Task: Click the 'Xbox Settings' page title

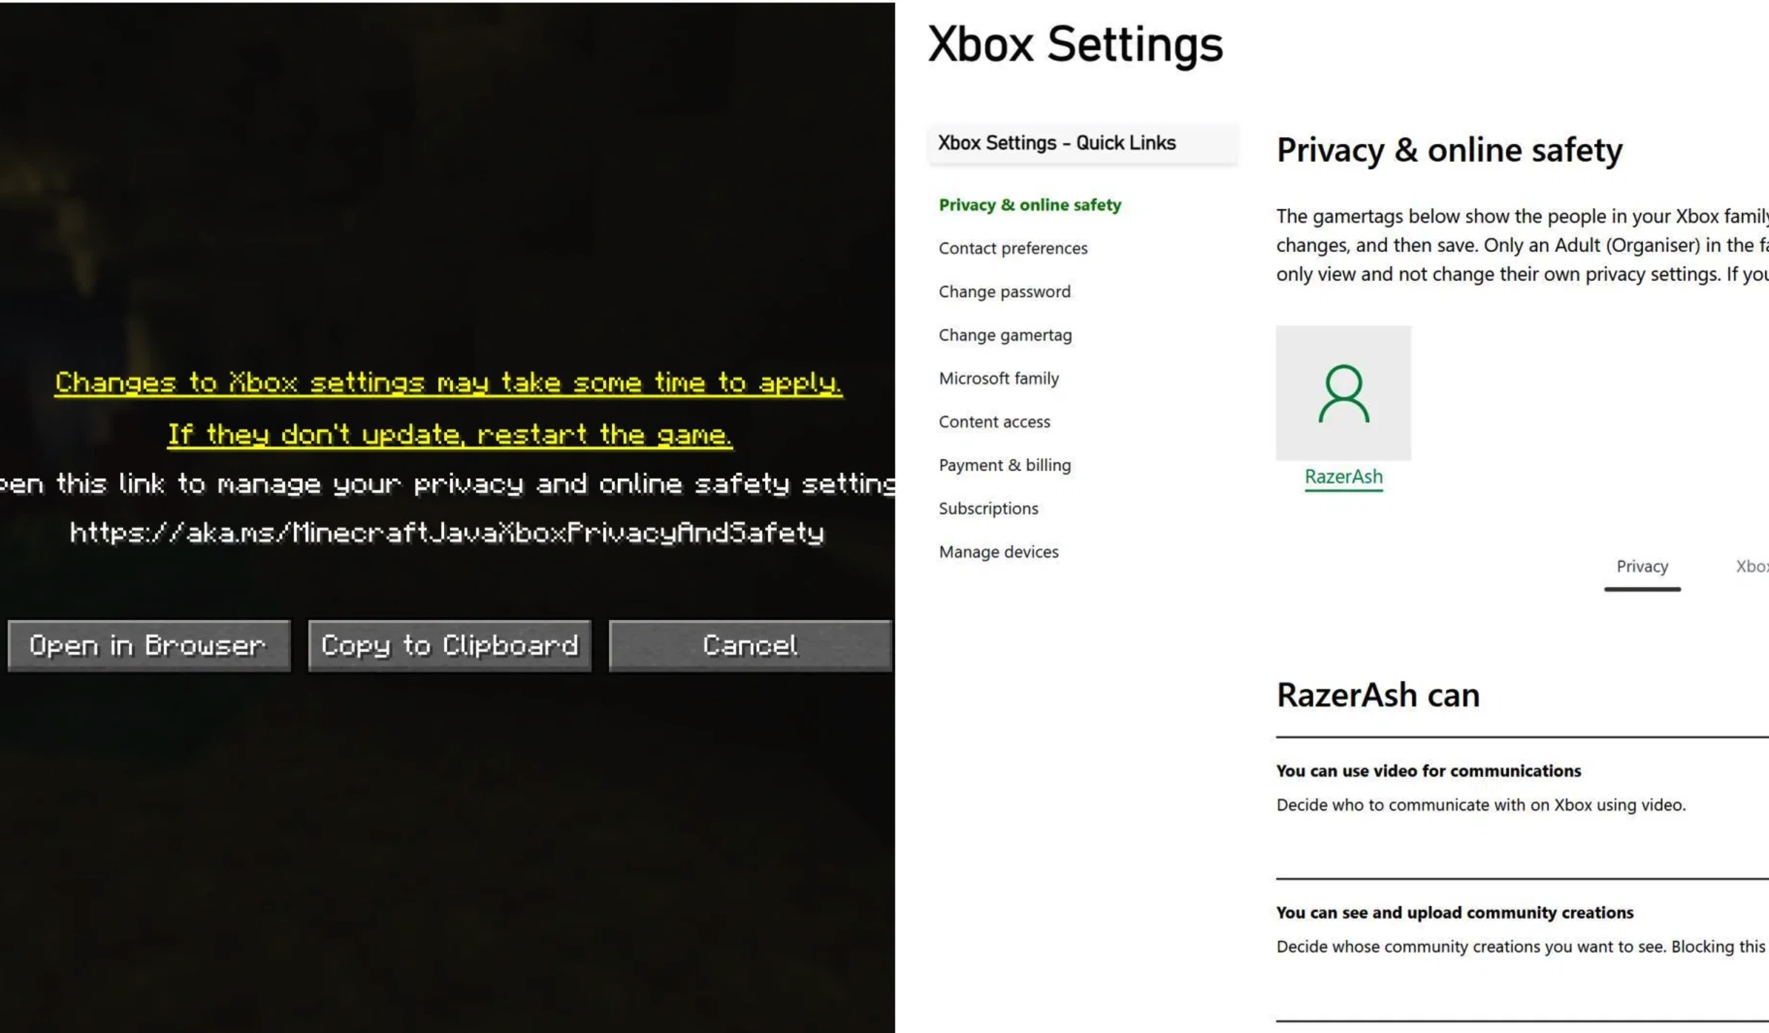Action: pos(1076,45)
